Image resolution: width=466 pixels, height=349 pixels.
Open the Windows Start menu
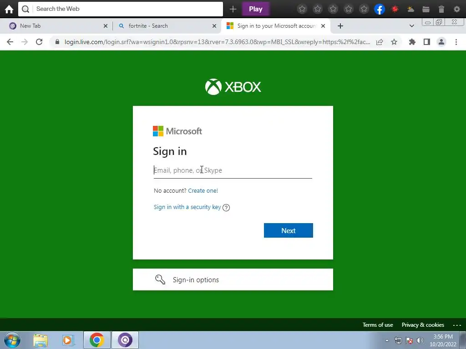tap(12, 340)
